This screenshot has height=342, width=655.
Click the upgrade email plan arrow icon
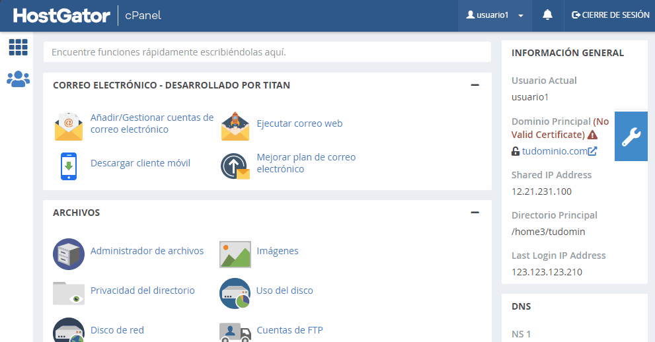point(235,166)
